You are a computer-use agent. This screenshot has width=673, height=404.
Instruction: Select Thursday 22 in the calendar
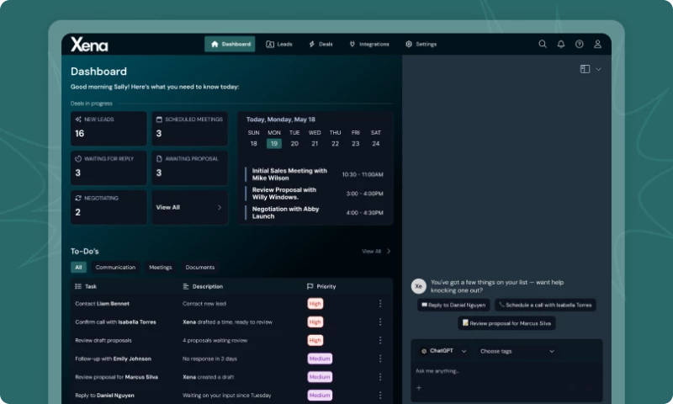coord(335,143)
